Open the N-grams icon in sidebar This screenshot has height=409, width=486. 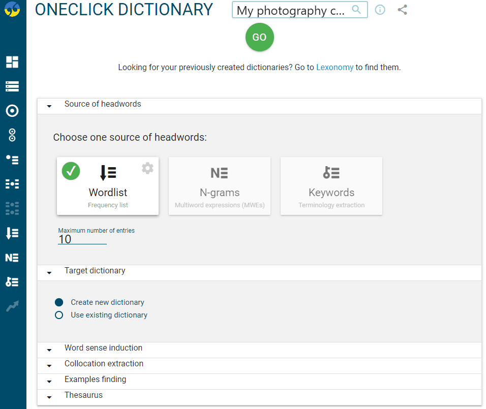12,258
